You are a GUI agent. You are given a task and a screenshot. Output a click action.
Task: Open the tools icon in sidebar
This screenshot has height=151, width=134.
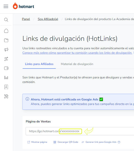[x=6, y=96]
